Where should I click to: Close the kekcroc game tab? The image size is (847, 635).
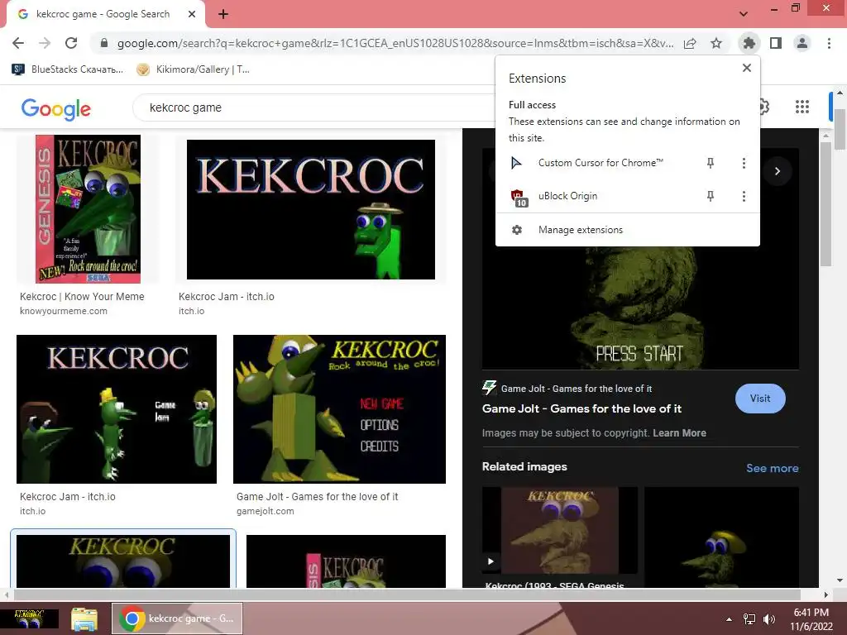coord(192,14)
